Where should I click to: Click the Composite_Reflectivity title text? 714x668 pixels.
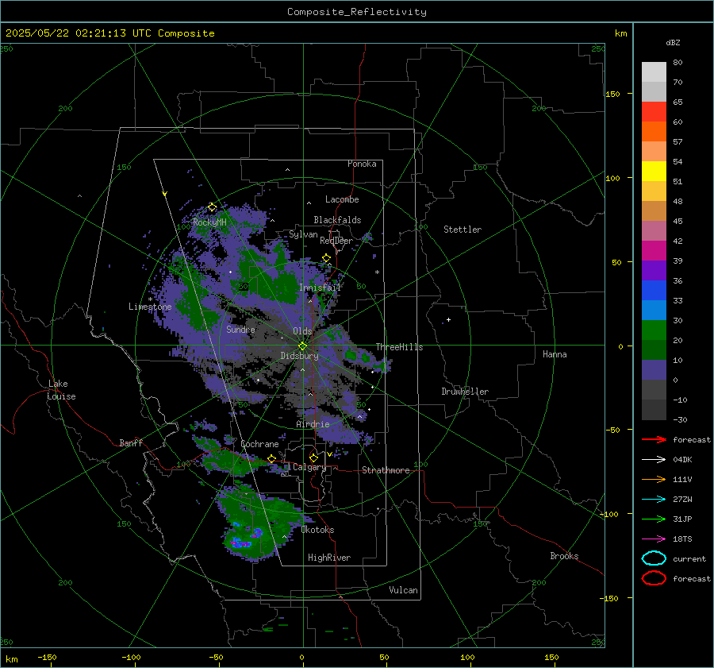(x=356, y=12)
